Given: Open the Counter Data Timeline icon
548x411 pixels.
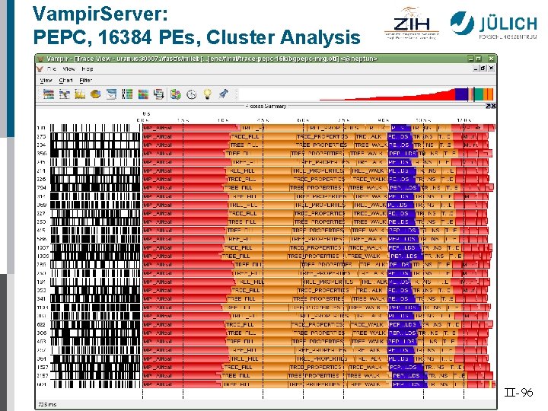Looking at the screenshot, I should click(x=80, y=94).
